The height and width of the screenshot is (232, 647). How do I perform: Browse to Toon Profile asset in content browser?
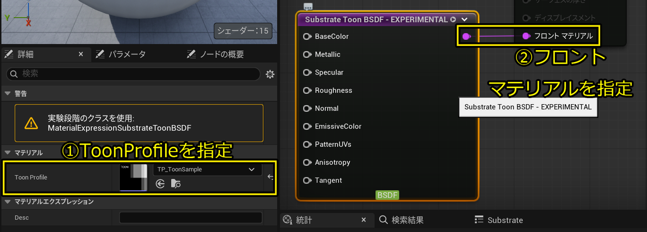click(x=176, y=184)
